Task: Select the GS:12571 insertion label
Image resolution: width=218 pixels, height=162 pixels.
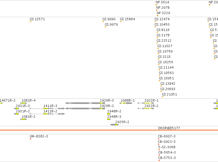Action: tap(37, 19)
